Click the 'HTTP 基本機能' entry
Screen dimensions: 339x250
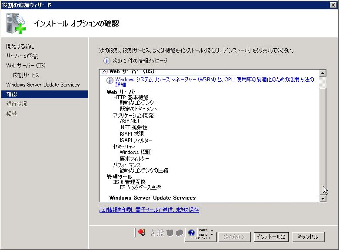tap(131, 97)
